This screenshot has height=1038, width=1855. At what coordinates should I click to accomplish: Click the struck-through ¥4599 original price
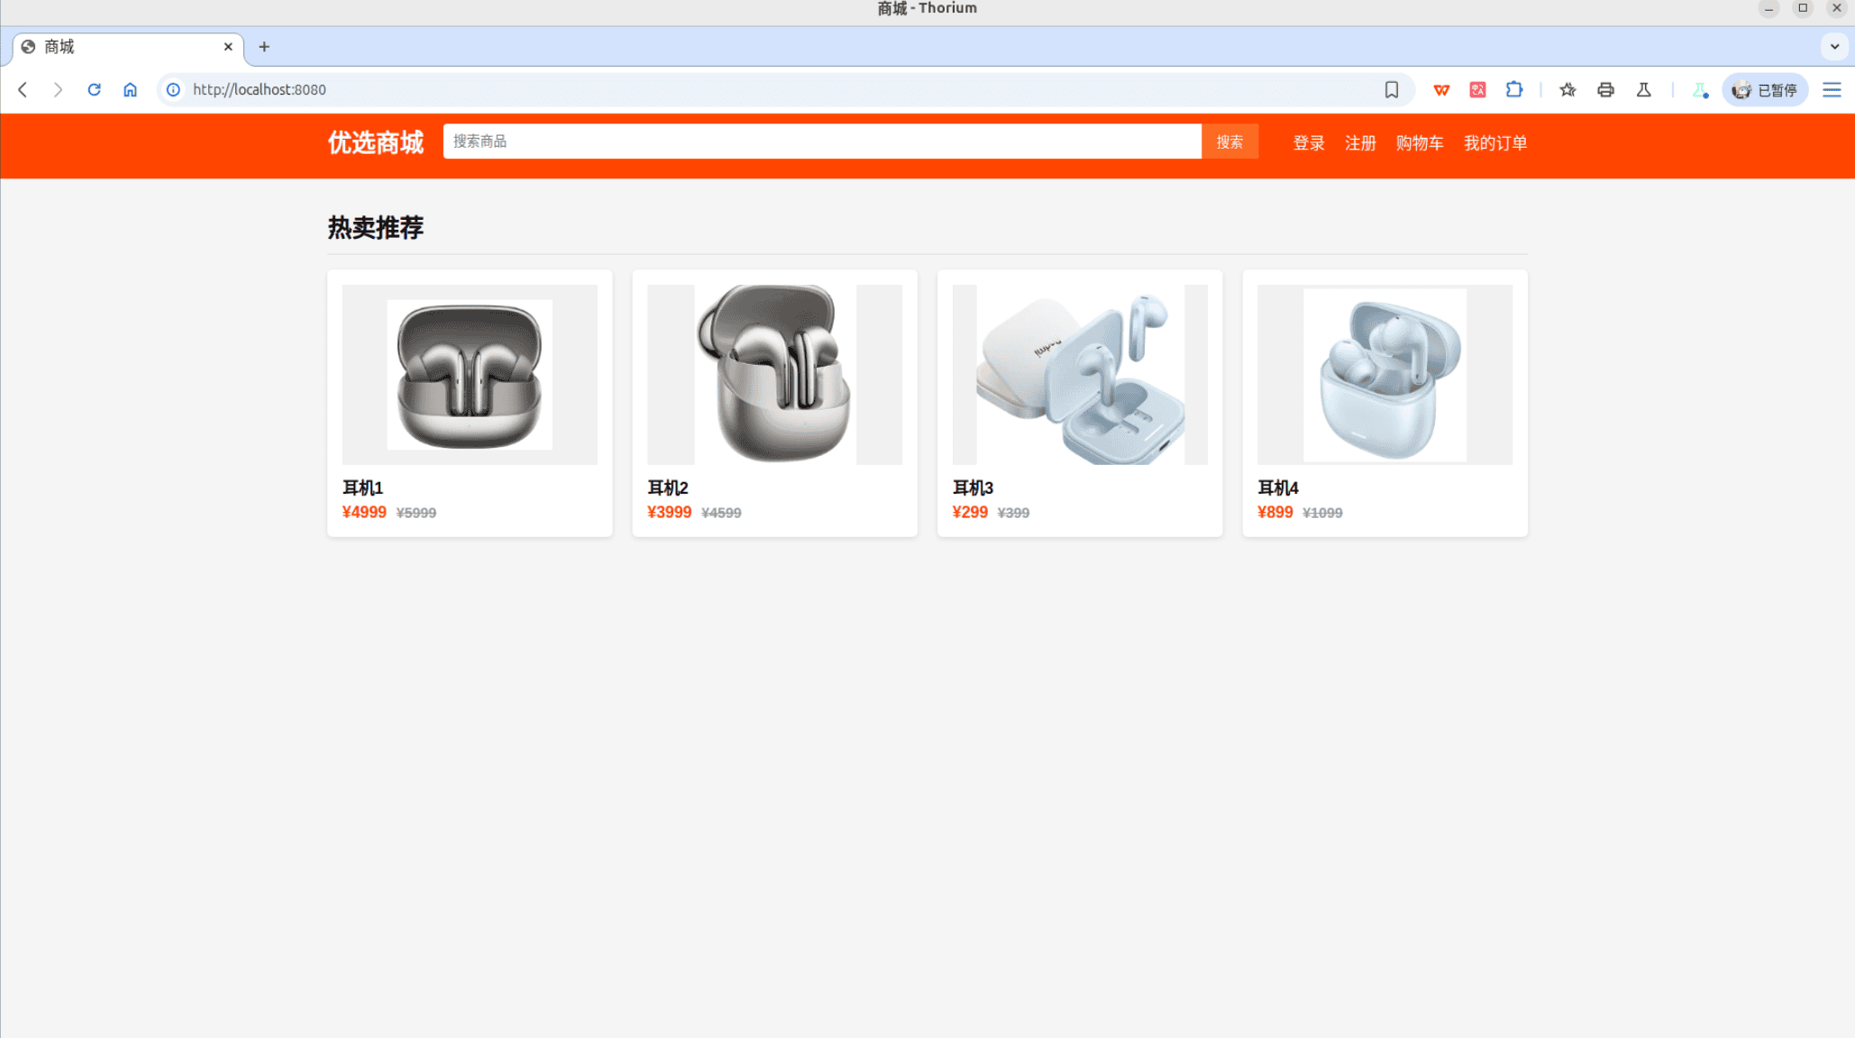(722, 513)
